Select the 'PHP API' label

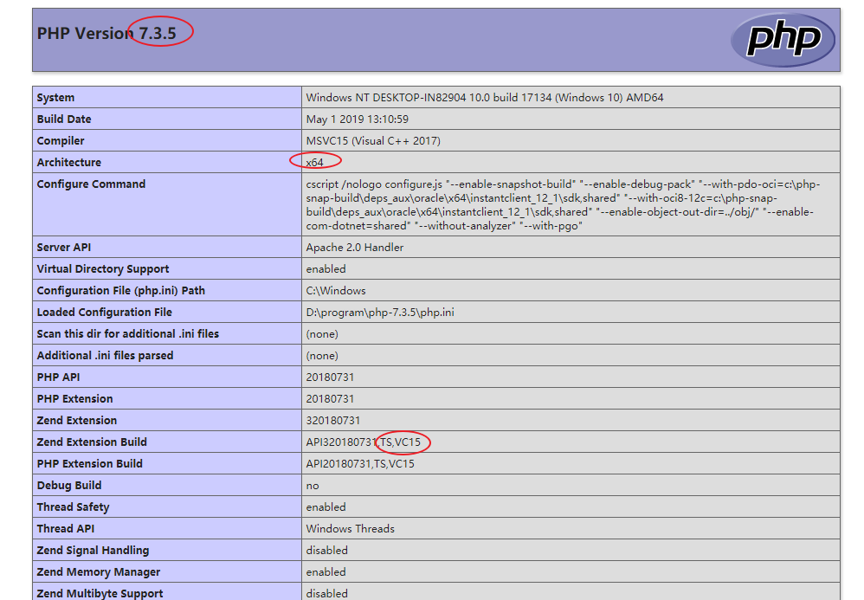[x=58, y=377]
